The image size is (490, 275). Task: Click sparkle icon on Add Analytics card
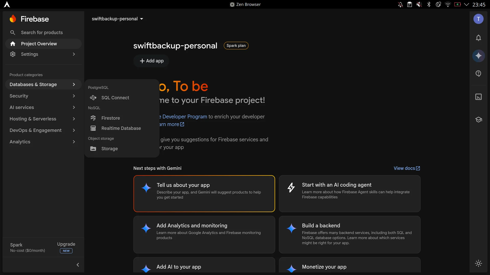pos(146,228)
